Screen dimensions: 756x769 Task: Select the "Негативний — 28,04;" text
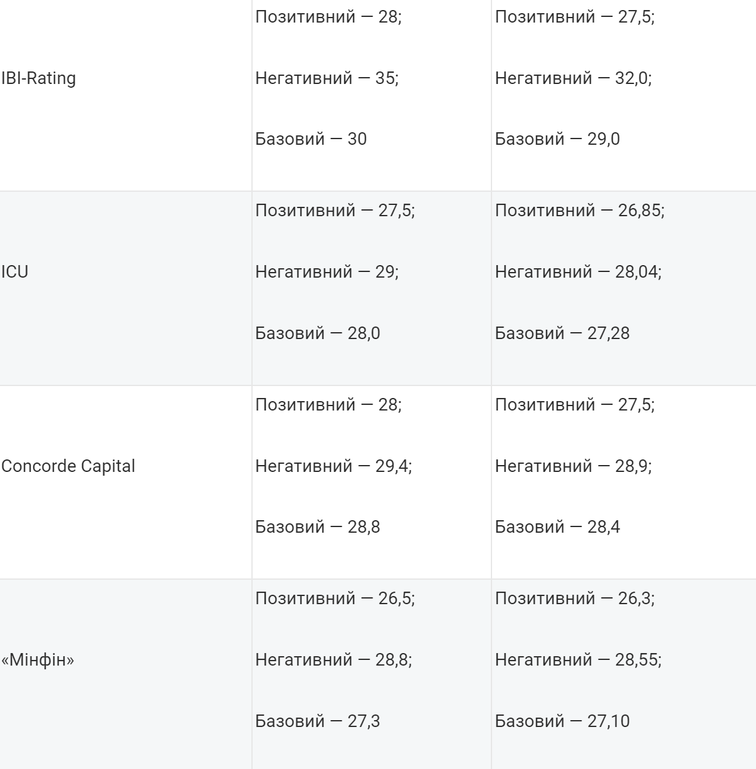578,272
